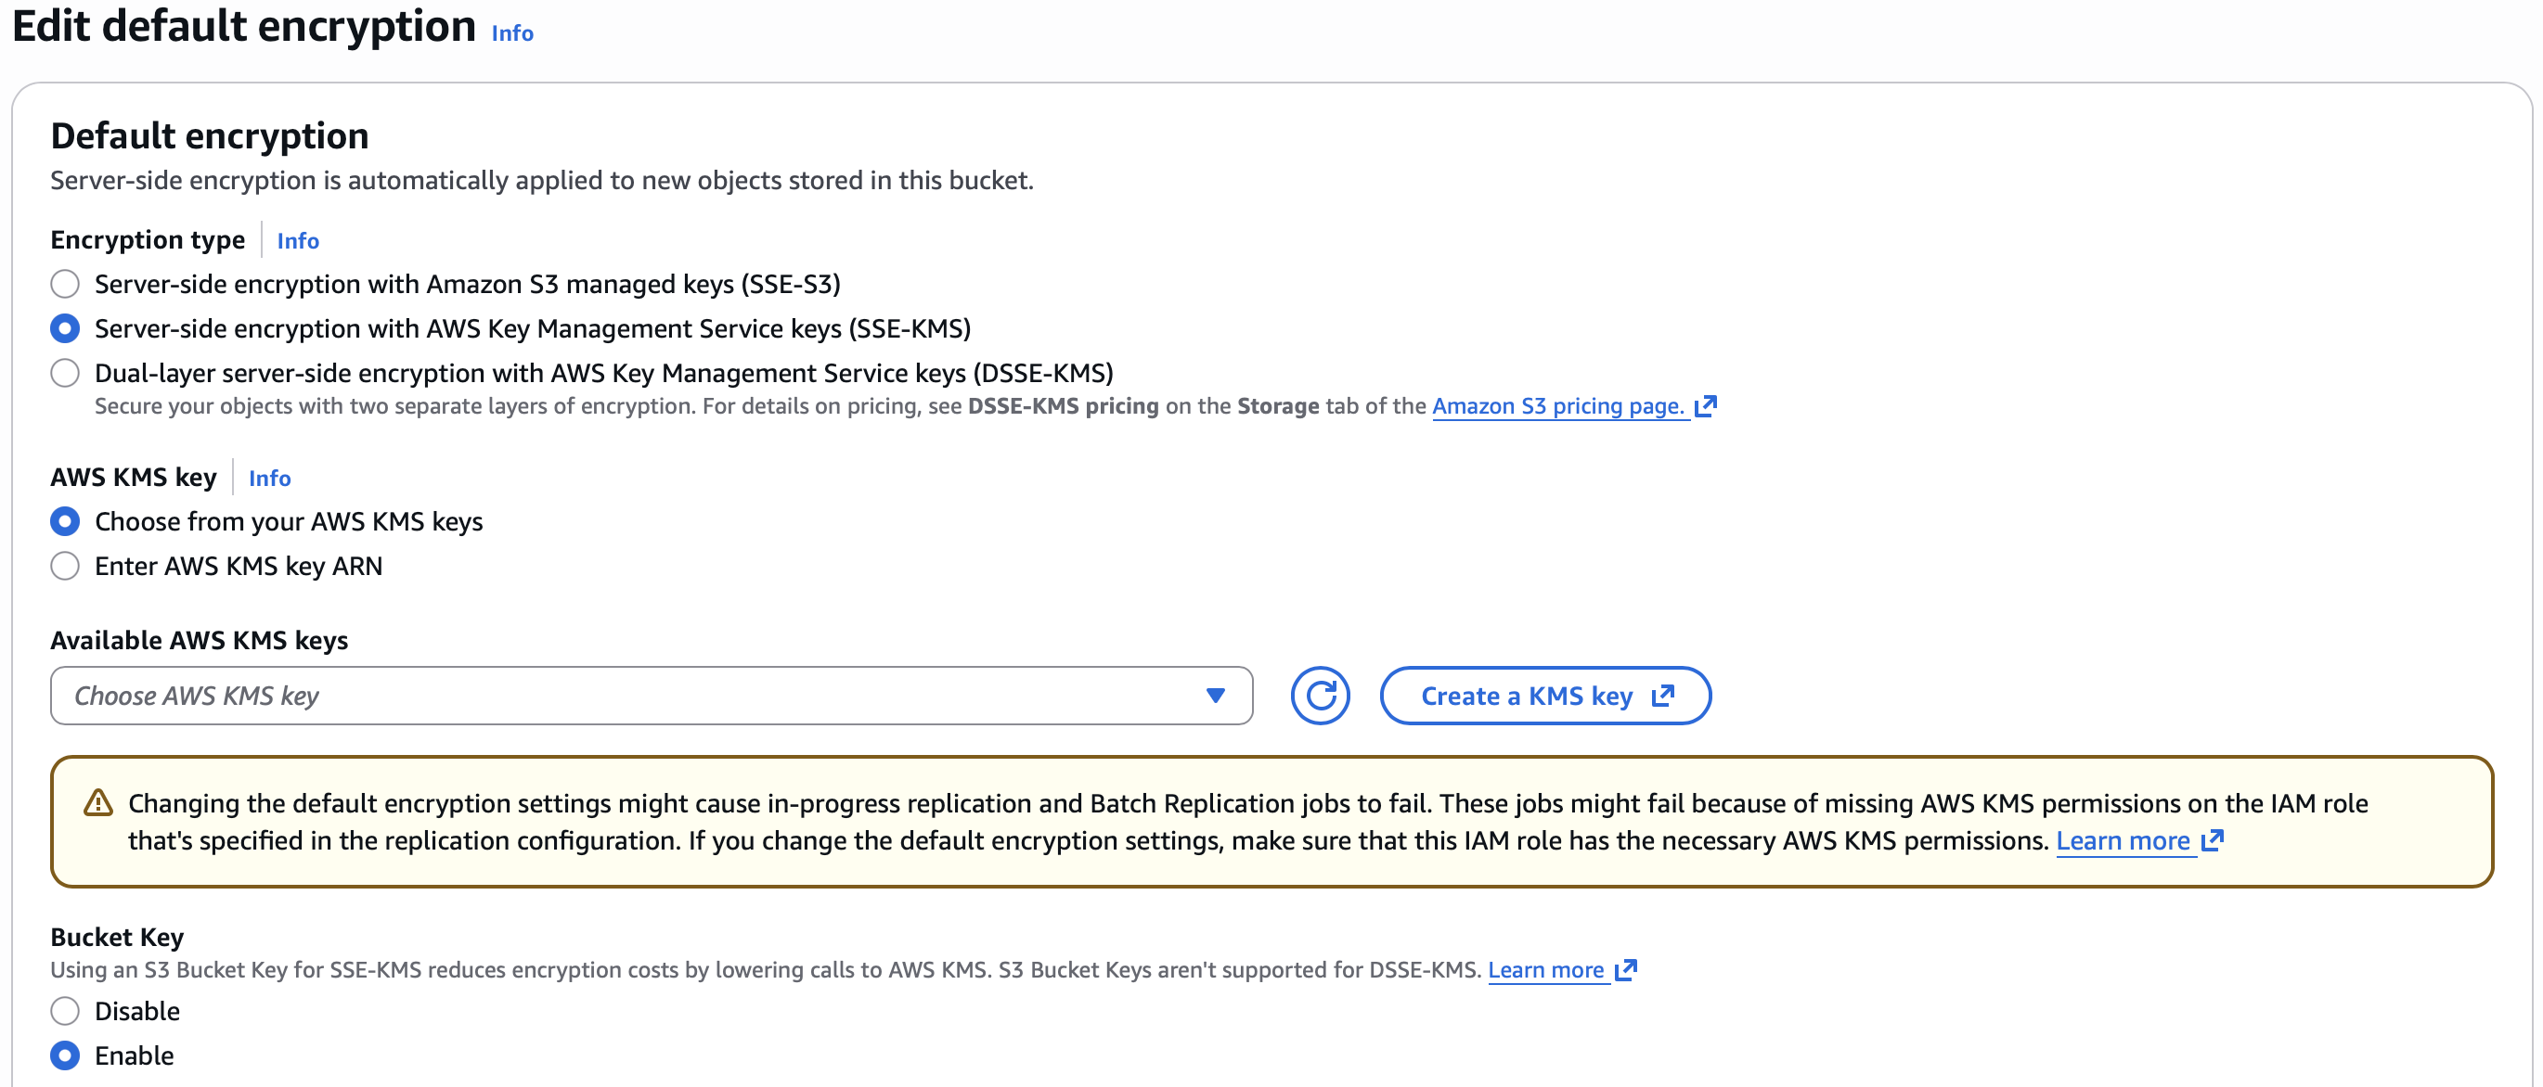
Task: Enable the Bucket Key option
Action: pos(65,1056)
